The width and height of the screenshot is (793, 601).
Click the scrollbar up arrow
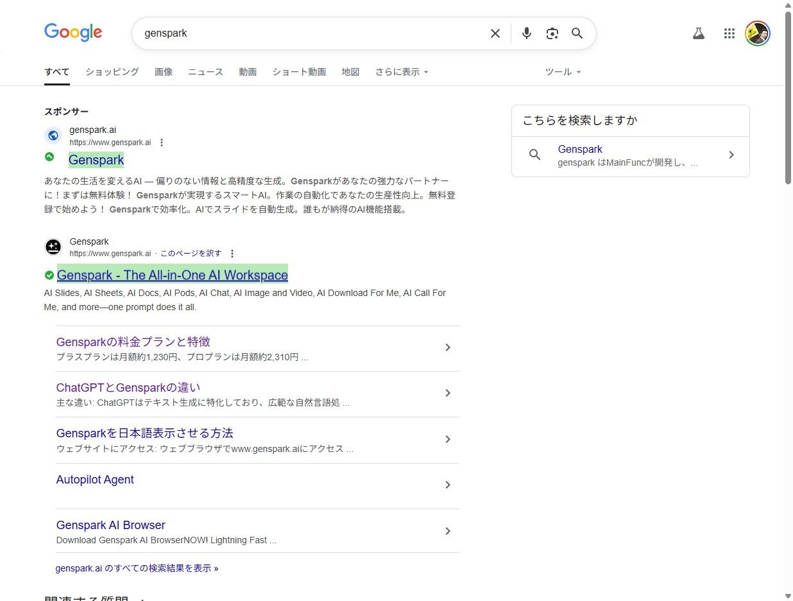click(788, 4)
